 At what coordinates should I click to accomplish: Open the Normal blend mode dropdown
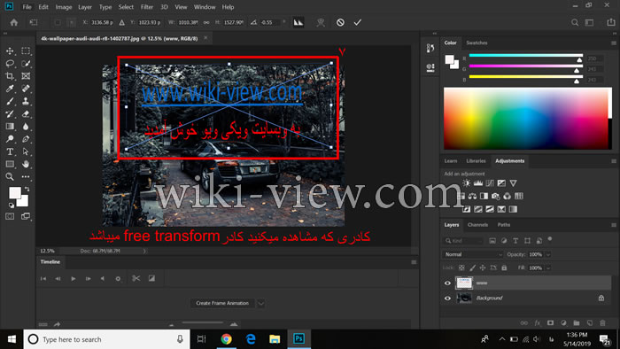(473, 254)
